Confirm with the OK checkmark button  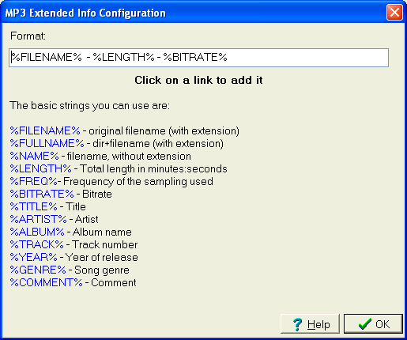[x=373, y=324]
